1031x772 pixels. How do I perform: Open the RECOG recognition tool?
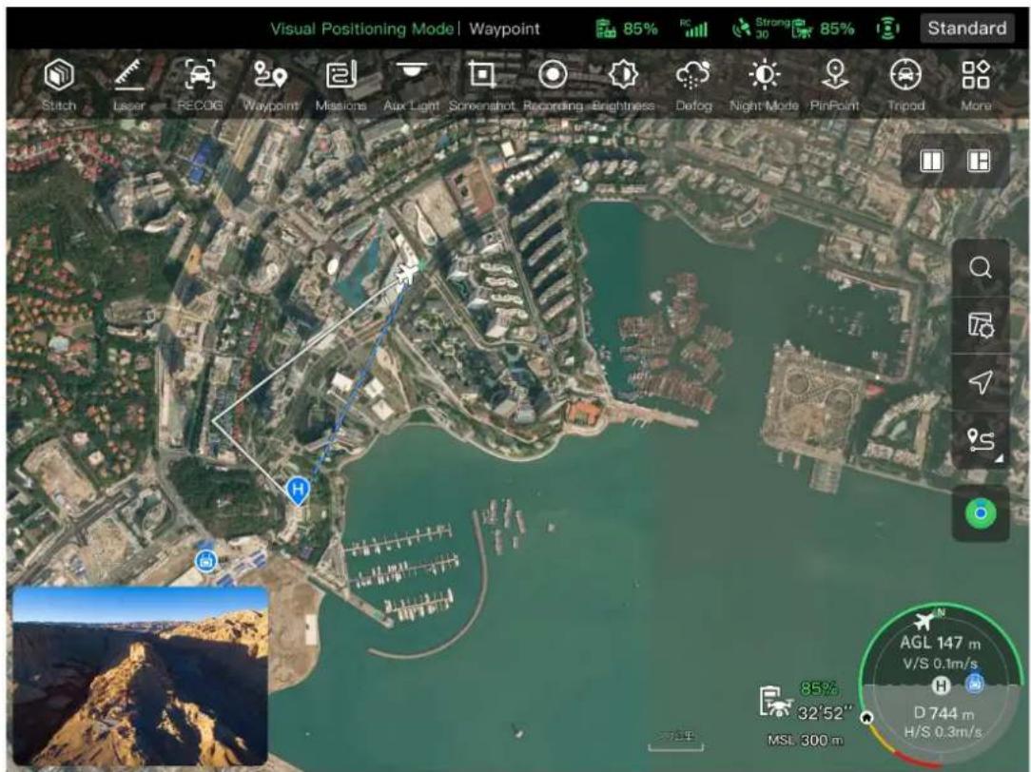(x=199, y=85)
